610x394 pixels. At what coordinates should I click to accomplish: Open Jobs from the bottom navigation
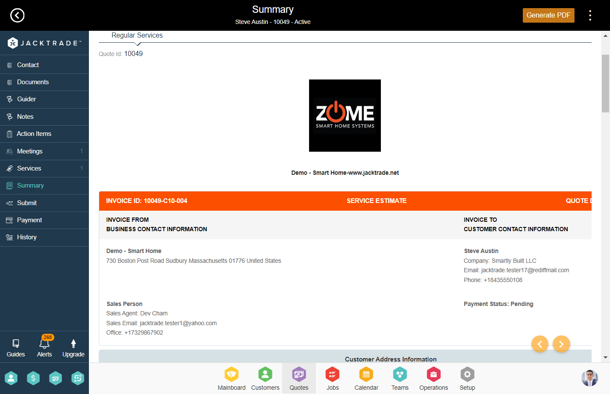click(x=333, y=379)
